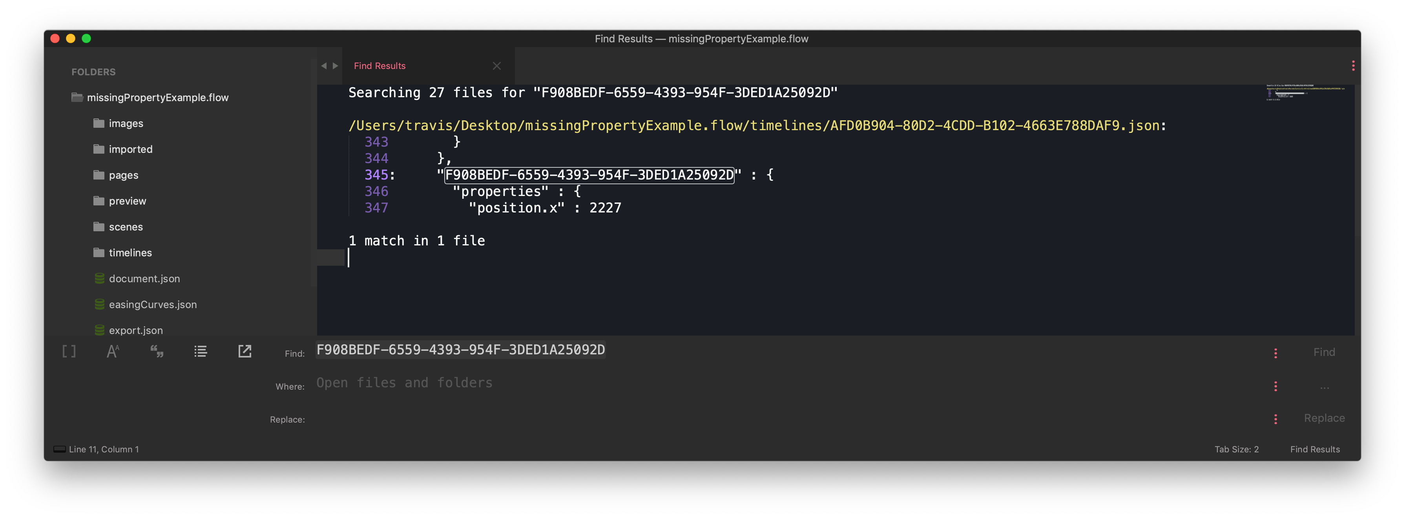
Task: Enable regular expression search mode
Action: pos(69,351)
